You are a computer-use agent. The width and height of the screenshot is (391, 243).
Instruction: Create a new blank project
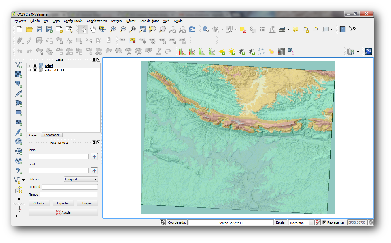pos(19,29)
